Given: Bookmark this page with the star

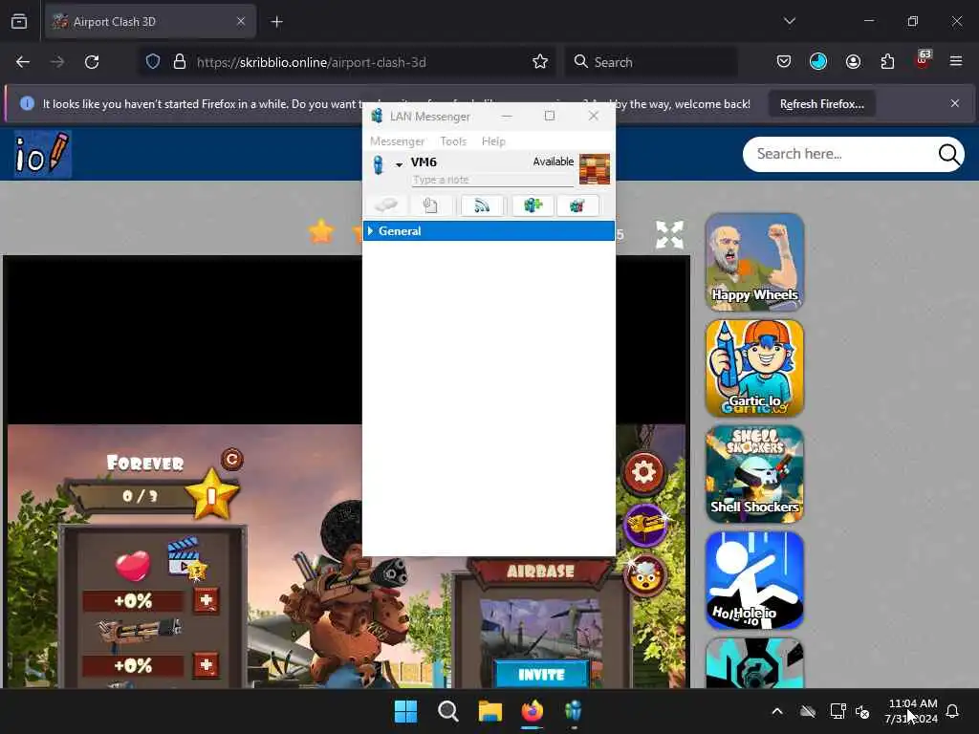Looking at the screenshot, I should click(x=540, y=62).
